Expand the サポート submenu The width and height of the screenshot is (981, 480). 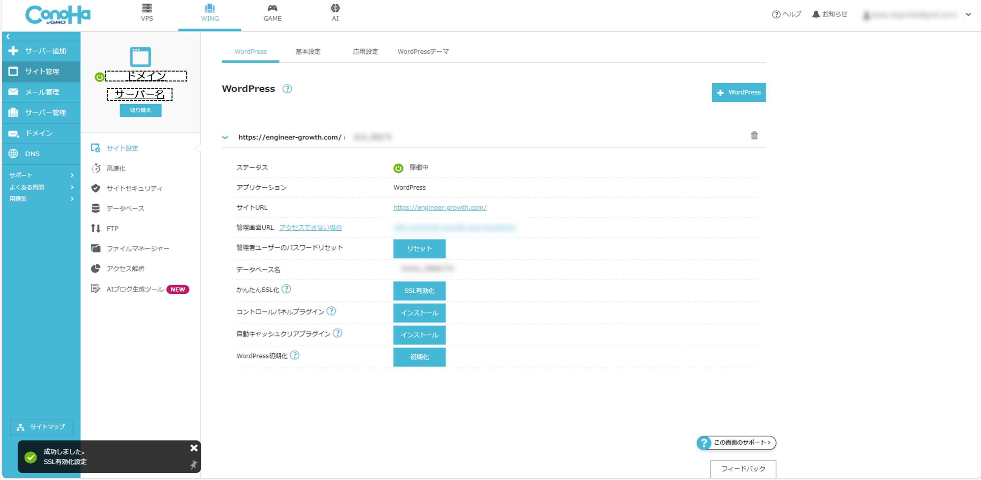[41, 175]
